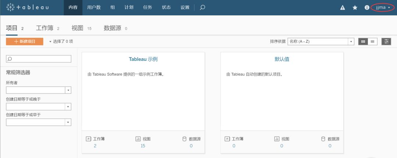Click view chart icon in Tableau 示例 card

(138, 139)
